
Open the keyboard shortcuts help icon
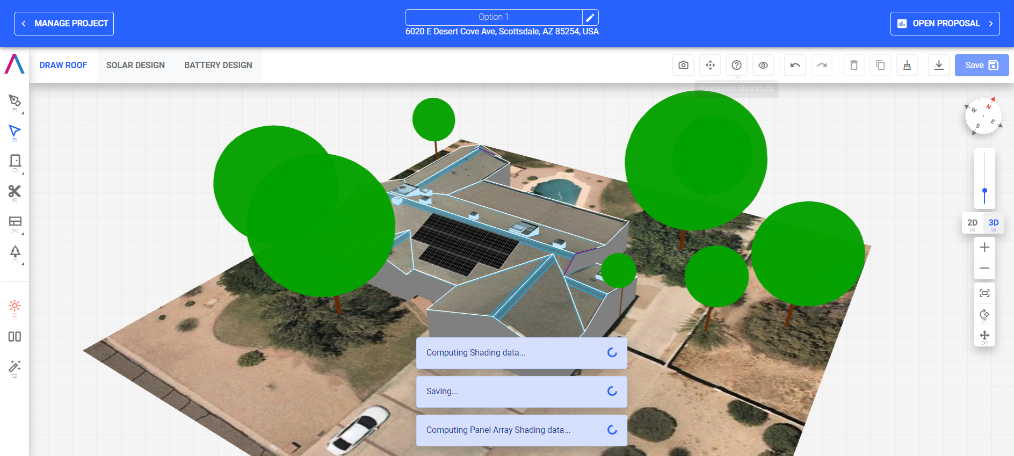(736, 65)
